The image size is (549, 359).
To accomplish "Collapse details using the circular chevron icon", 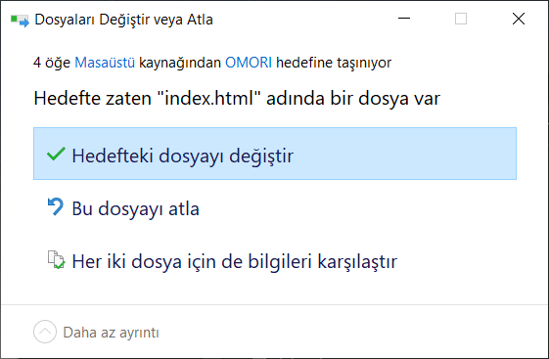I will (45, 332).
